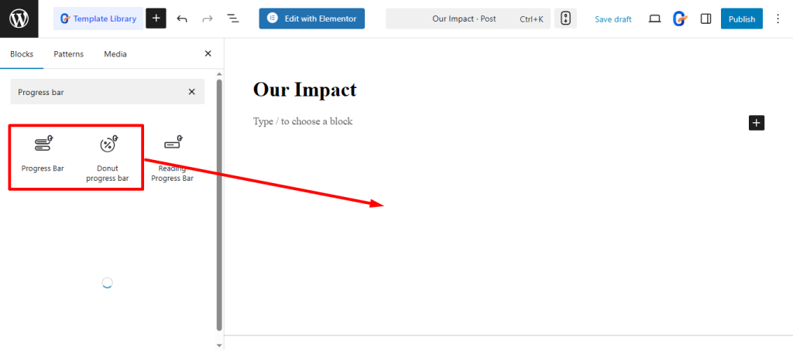Close the block inserter panel
Image resolution: width=793 pixels, height=350 pixels.
(x=208, y=54)
